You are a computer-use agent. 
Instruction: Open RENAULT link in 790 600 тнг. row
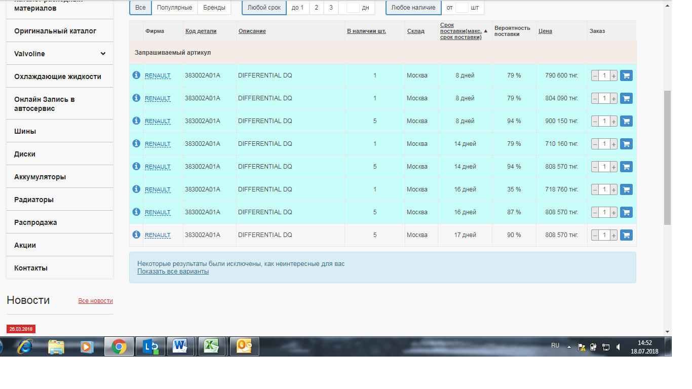pos(158,75)
